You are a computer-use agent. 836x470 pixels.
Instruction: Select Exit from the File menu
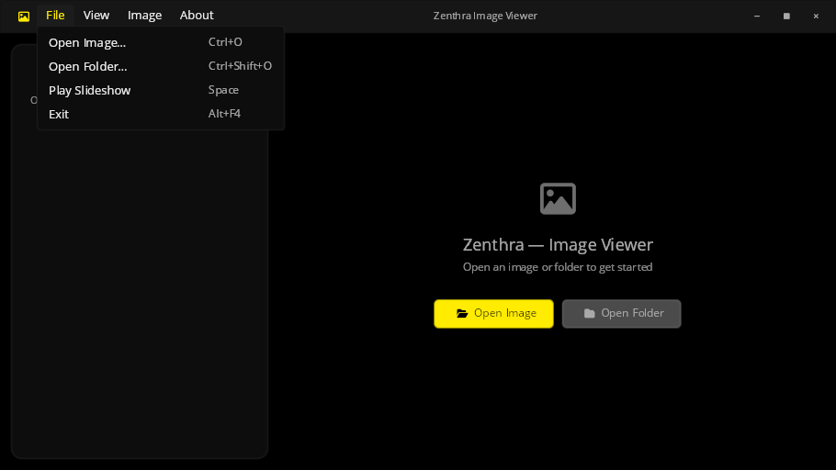tap(161, 114)
